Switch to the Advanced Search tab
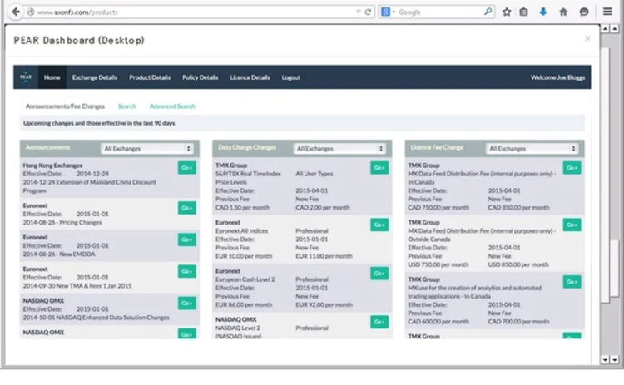The width and height of the screenshot is (624, 385). [x=172, y=106]
